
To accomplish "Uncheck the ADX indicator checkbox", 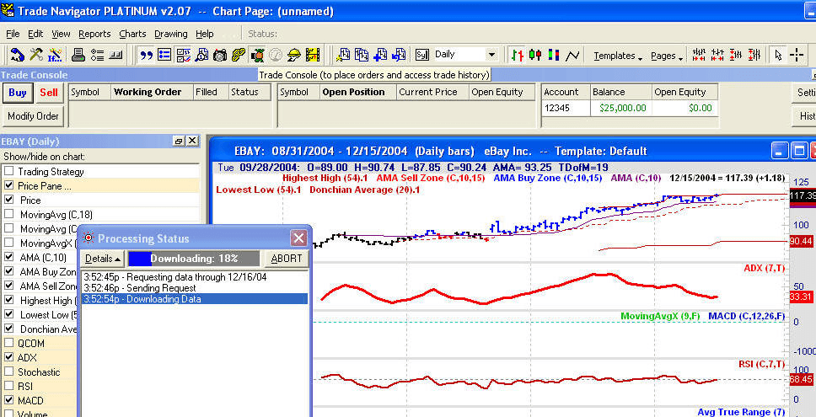I will [9, 357].
